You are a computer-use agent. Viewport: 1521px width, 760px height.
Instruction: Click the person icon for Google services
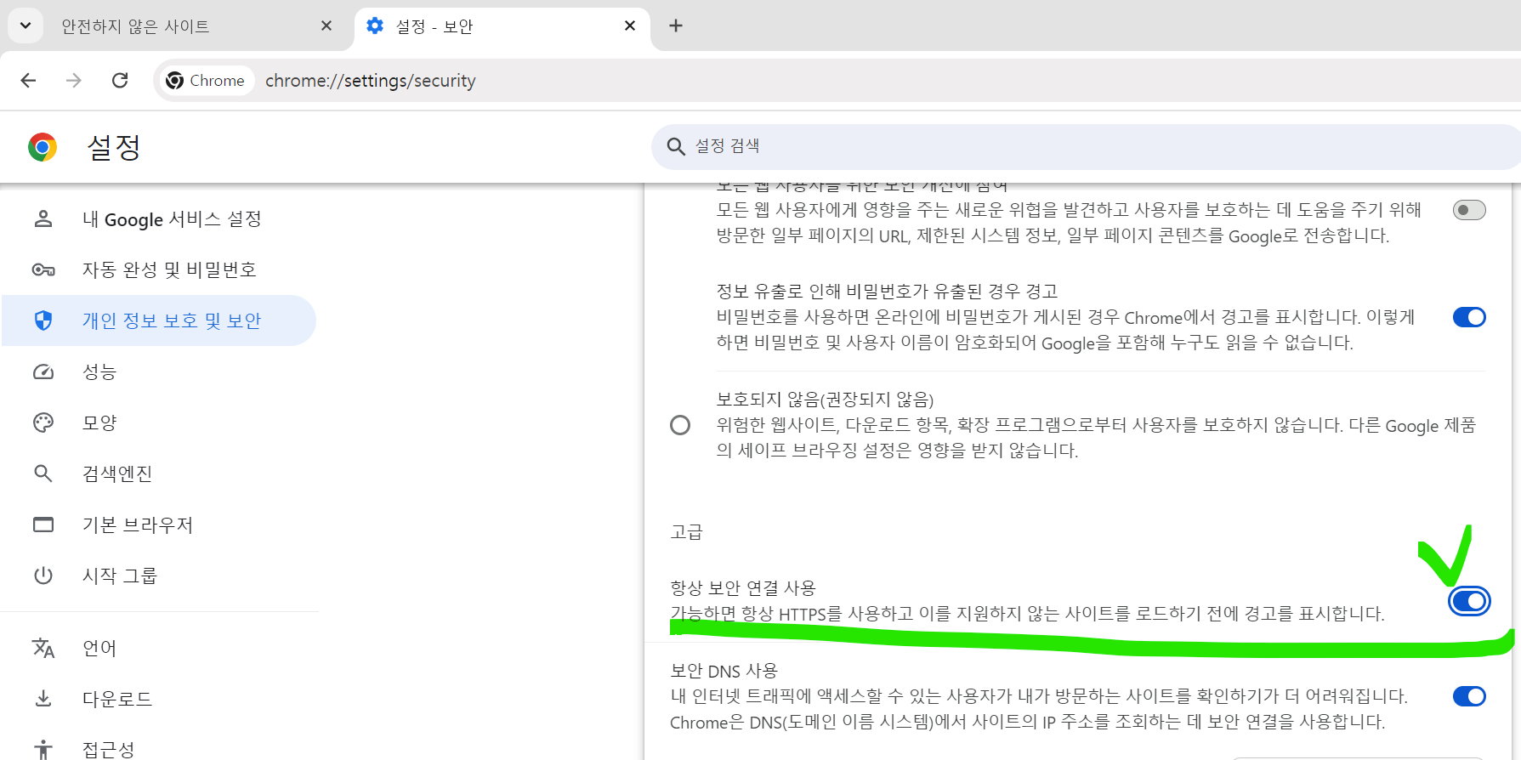pos(43,218)
